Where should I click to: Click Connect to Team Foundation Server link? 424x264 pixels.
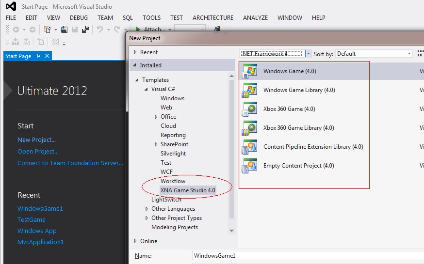tap(70, 163)
